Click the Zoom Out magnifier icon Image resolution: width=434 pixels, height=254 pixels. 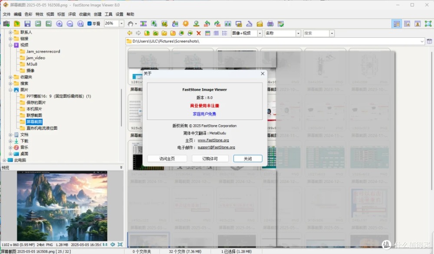tap(70, 24)
